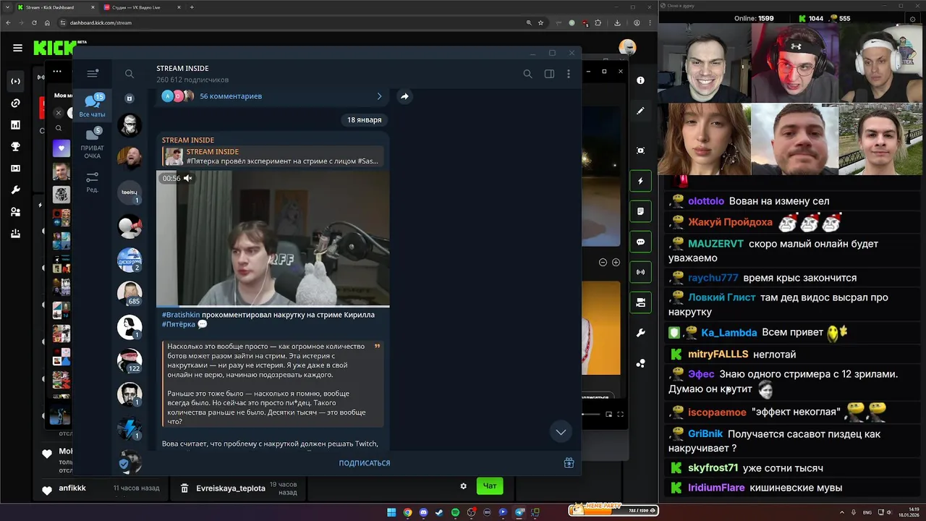
Task: Search inside the STREAM INSIDE channel
Action: click(x=527, y=74)
